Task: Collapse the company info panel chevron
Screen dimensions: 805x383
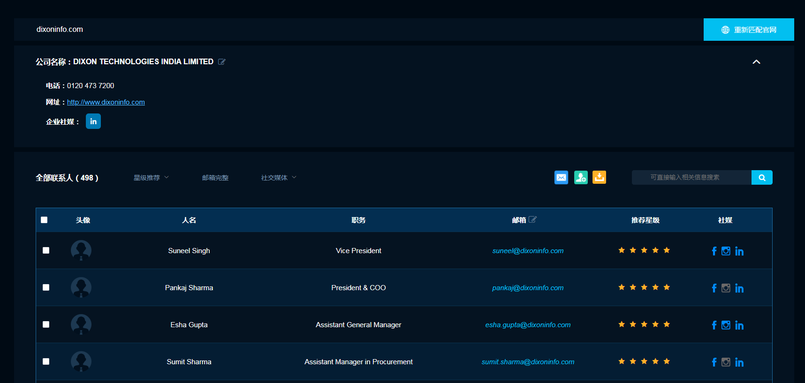Action: pos(756,62)
